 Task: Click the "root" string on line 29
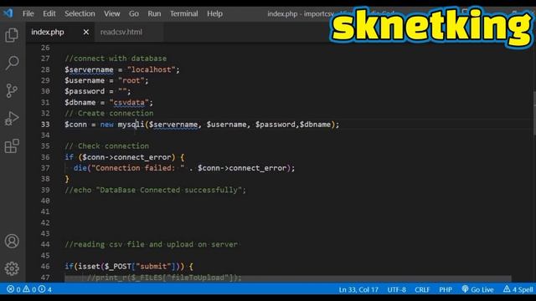point(131,80)
